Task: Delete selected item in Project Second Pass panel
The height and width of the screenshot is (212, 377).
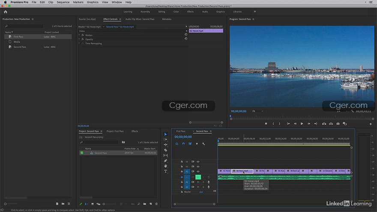Action: pyautogui.click(x=156, y=204)
